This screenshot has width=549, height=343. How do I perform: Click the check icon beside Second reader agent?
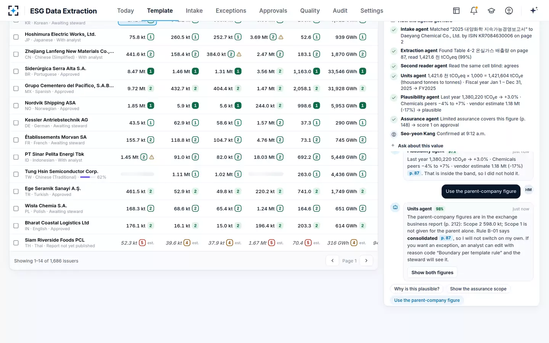394,66
